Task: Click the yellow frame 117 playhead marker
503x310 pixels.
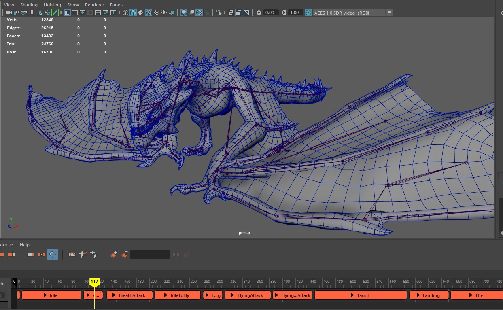Action: [x=94, y=282]
